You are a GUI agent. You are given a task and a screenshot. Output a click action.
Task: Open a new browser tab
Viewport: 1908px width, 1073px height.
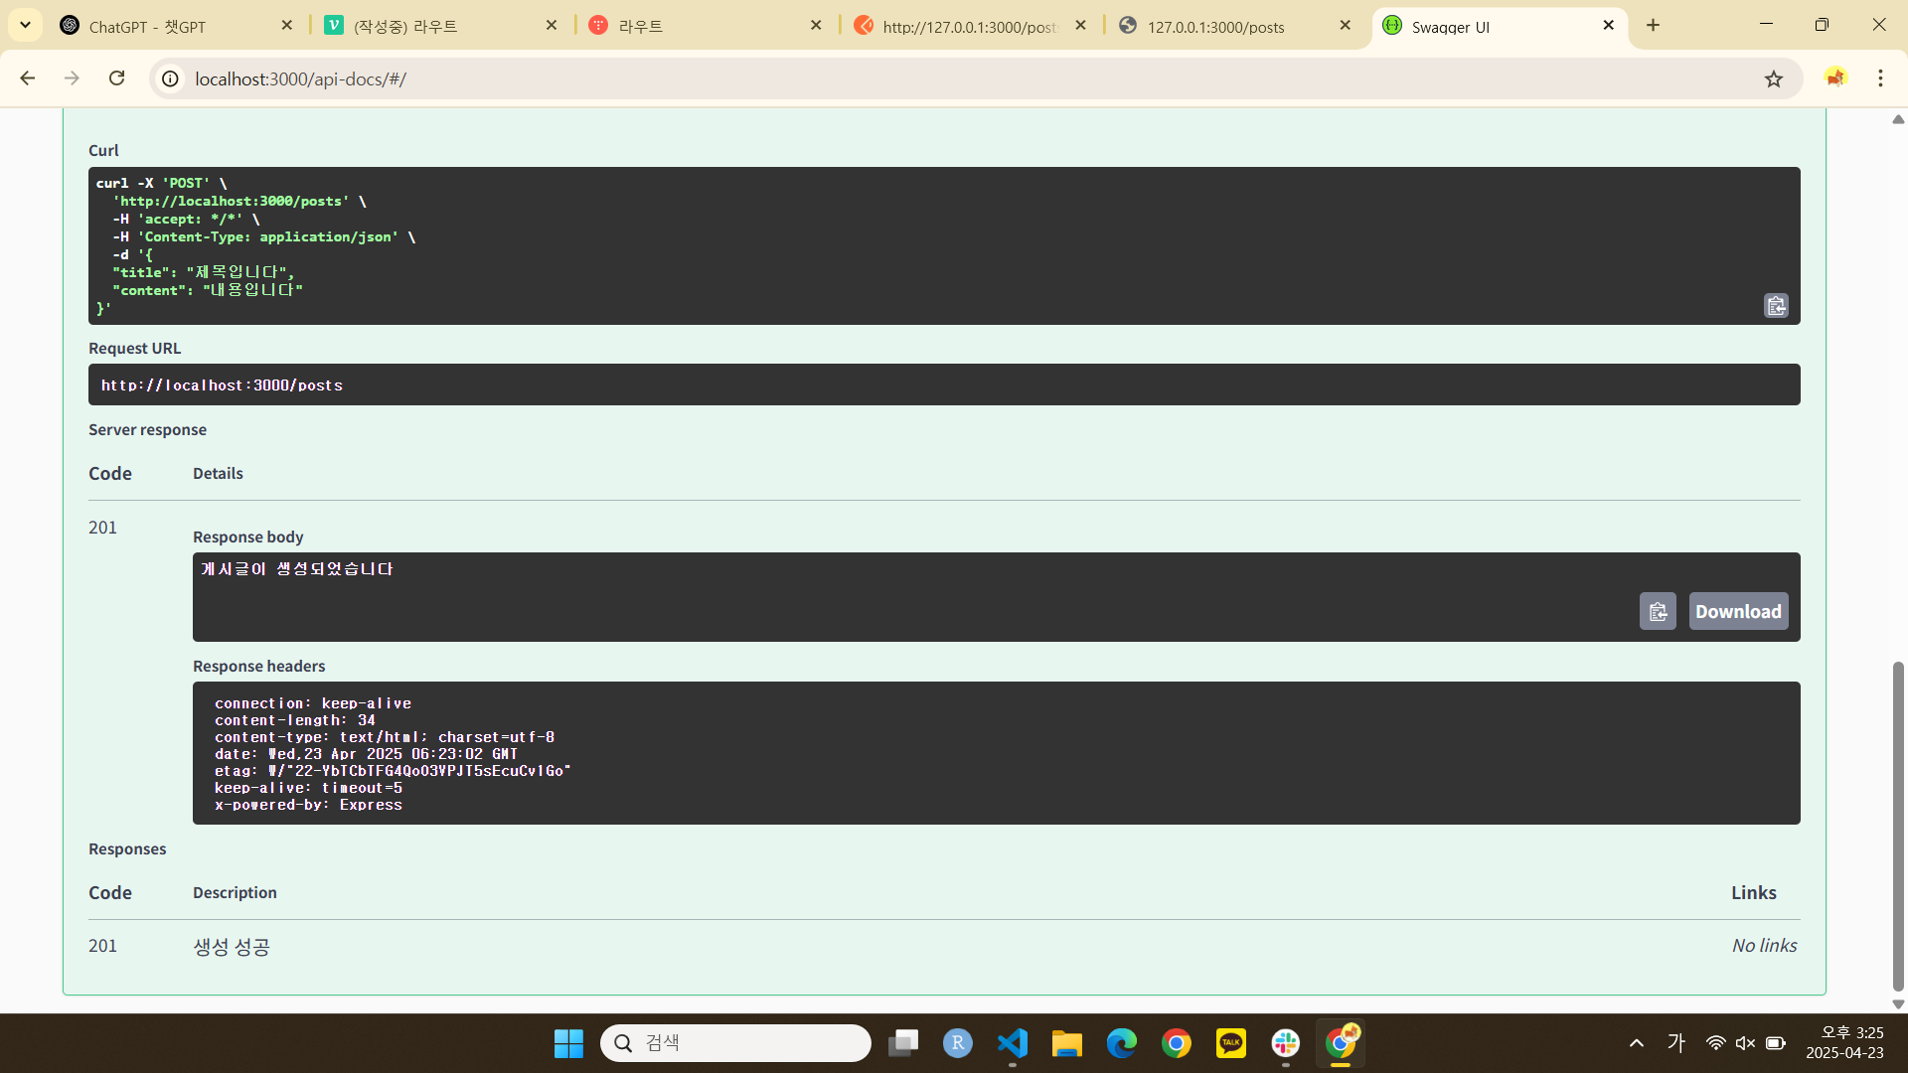point(1653,25)
